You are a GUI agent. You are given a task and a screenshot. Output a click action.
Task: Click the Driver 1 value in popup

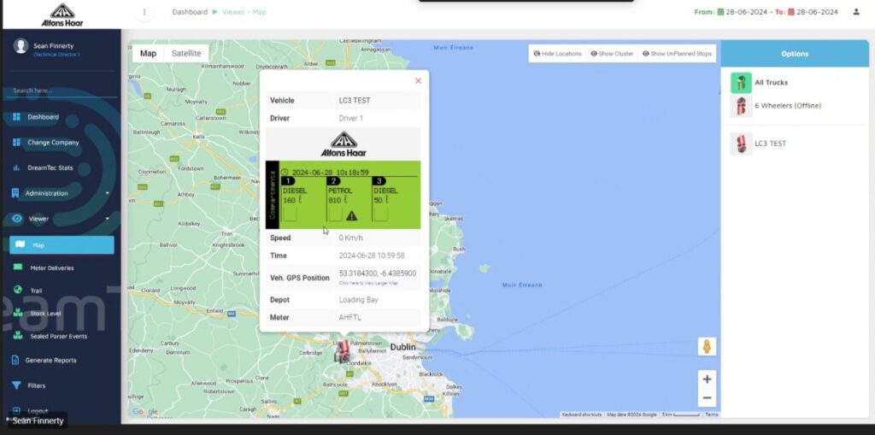pyautogui.click(x=351, y=119)
